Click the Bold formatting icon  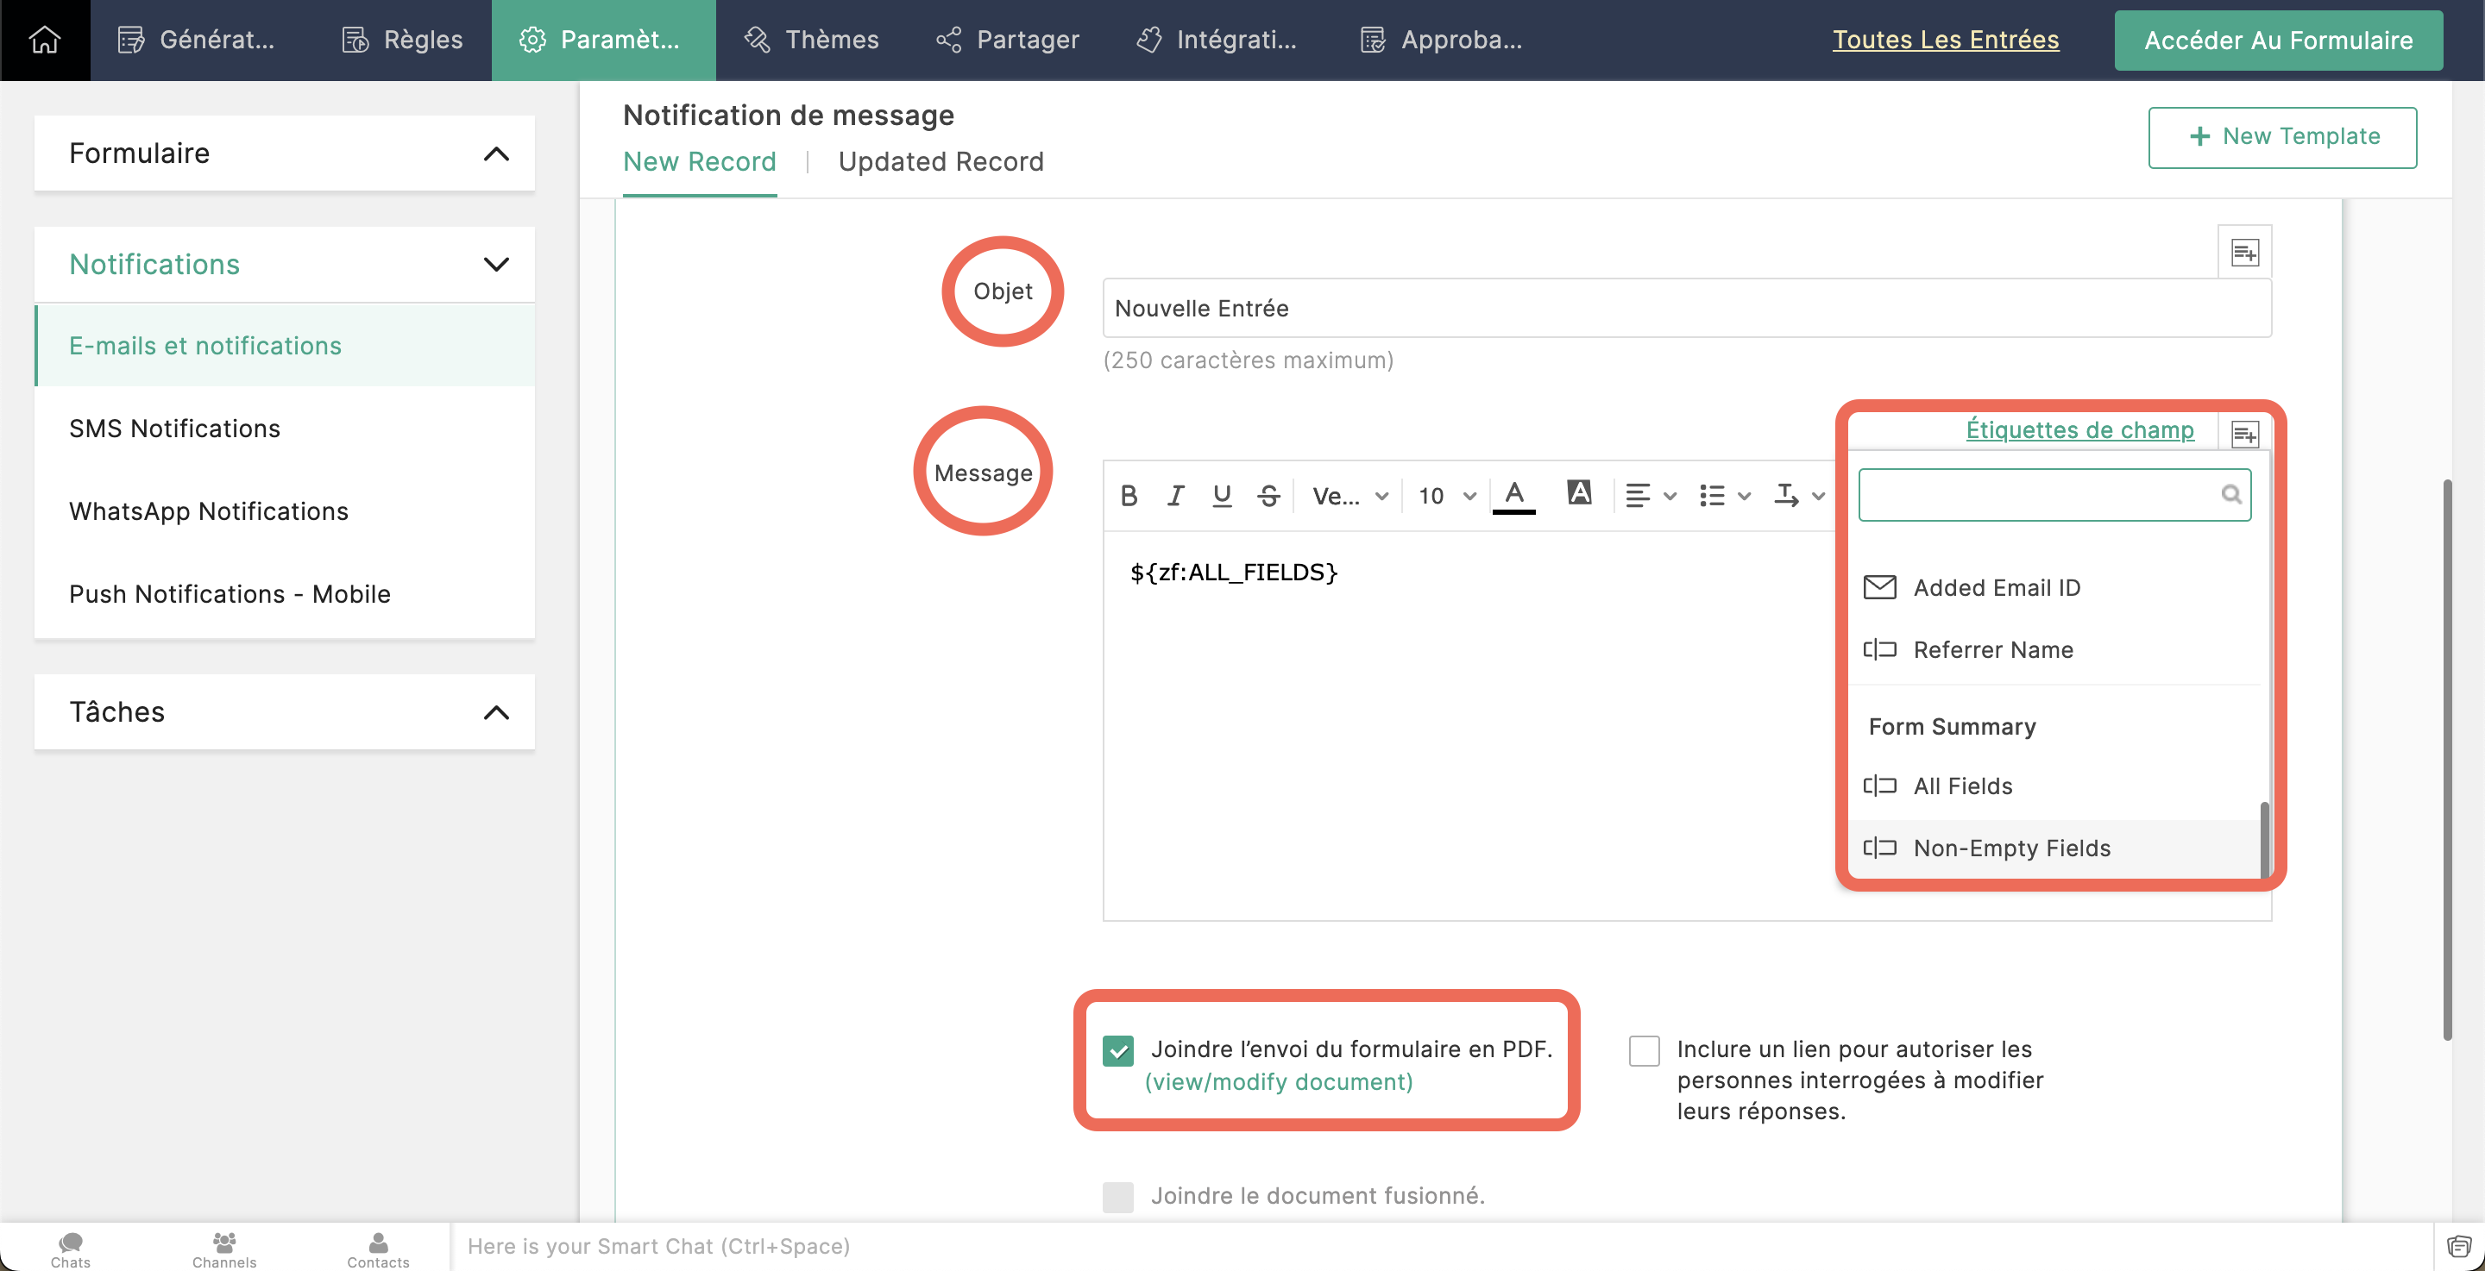(x=1129, y=496)
